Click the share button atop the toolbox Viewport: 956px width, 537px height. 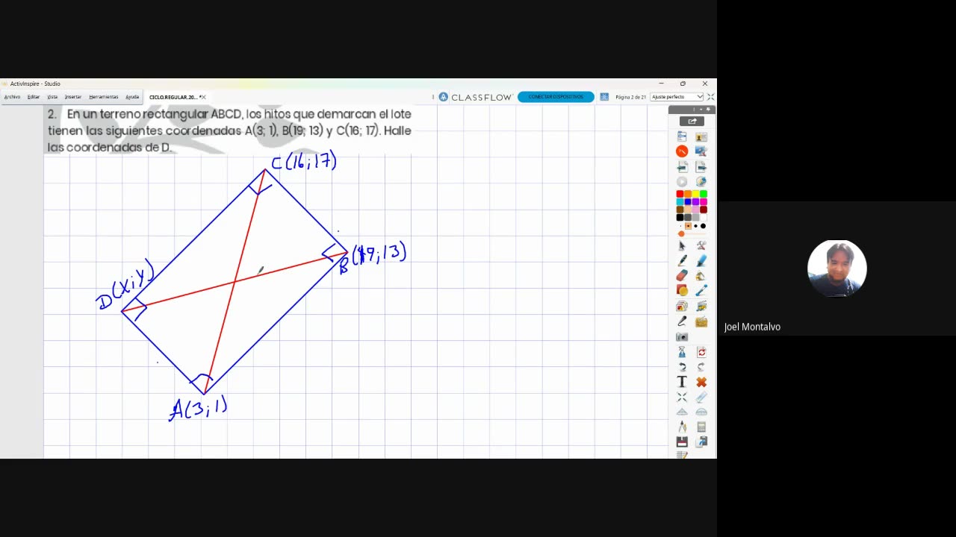click(x=692, y=121)
